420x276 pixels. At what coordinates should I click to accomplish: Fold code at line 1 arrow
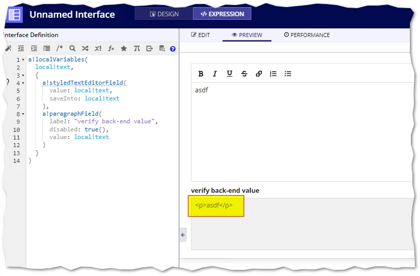tap(23, 60)
